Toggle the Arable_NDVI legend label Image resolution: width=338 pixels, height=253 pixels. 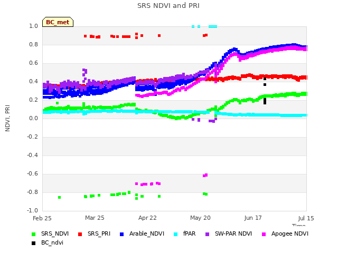click(147, 234)
